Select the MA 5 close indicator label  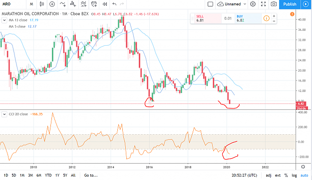pyautogui.click(x=17, y=26)
